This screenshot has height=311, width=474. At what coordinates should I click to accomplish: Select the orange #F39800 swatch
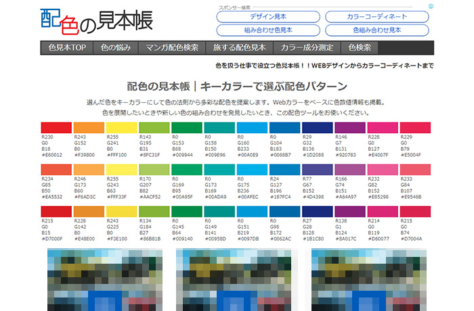(89, 128)
